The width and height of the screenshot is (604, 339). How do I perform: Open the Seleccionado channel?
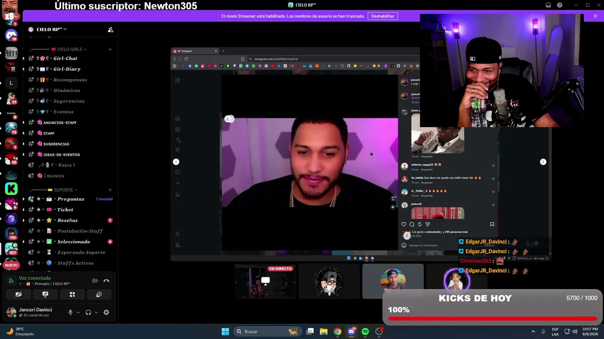[x=70, y=242]
